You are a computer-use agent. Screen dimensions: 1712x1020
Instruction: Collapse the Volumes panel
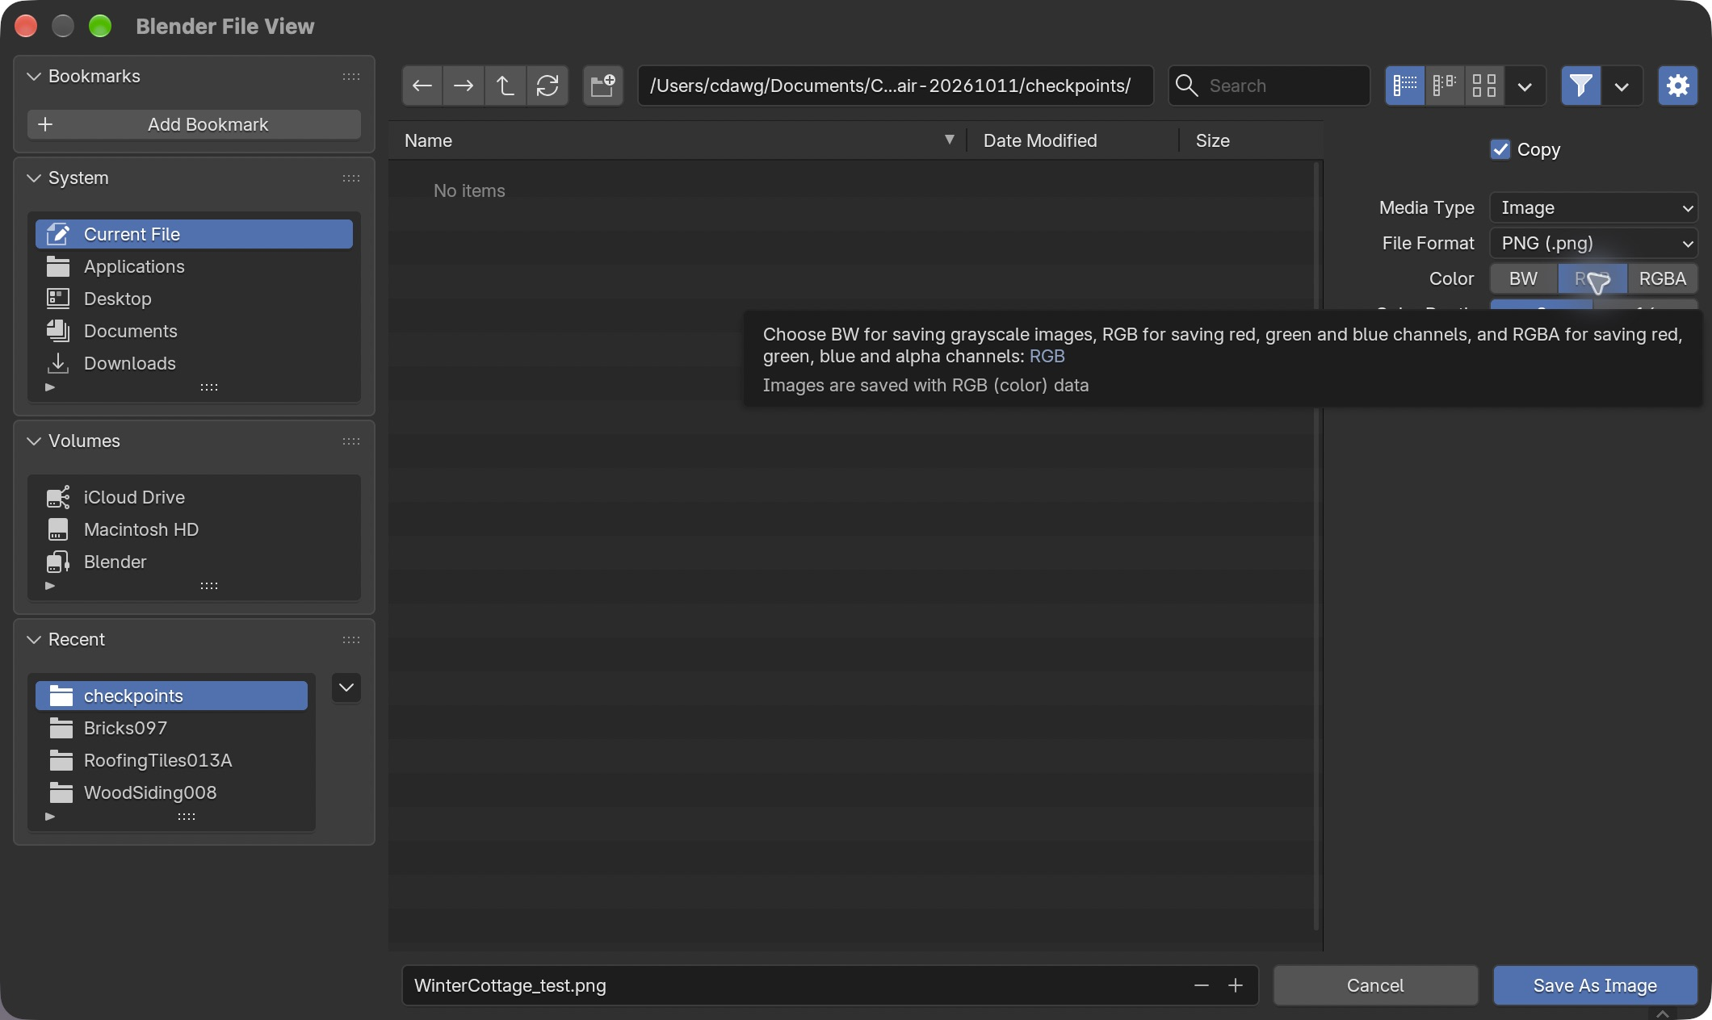click(34, 441)
